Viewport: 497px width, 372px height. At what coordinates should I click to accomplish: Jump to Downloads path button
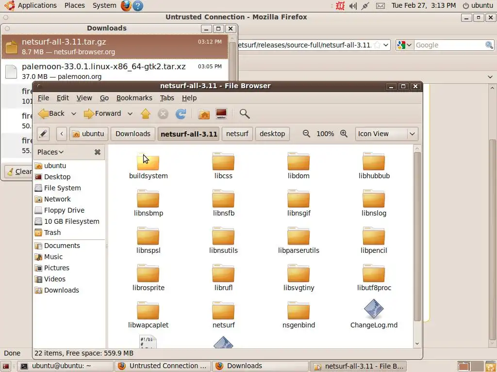pos(133,134)
